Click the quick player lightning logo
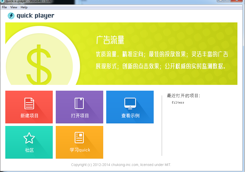The height and width of the screenshot is (172, 245). point(11,16)
